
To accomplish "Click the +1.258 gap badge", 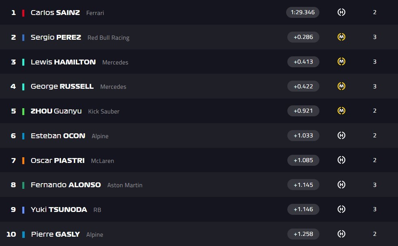I will [303, 234].
